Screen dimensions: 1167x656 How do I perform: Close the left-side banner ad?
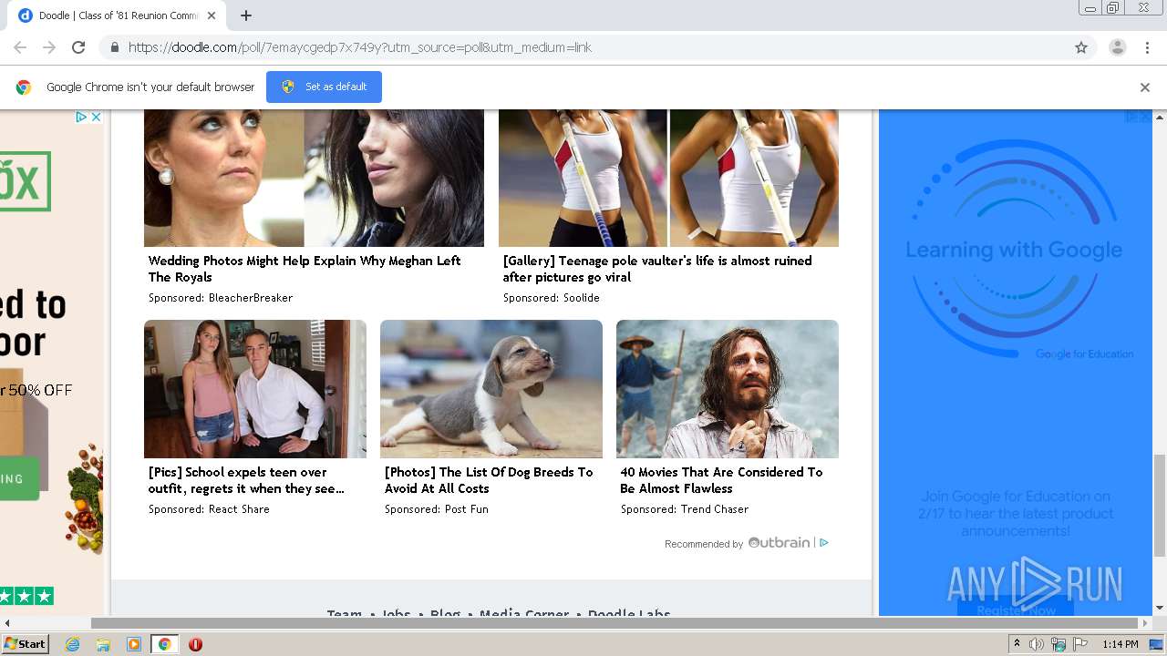coord(96,117)
